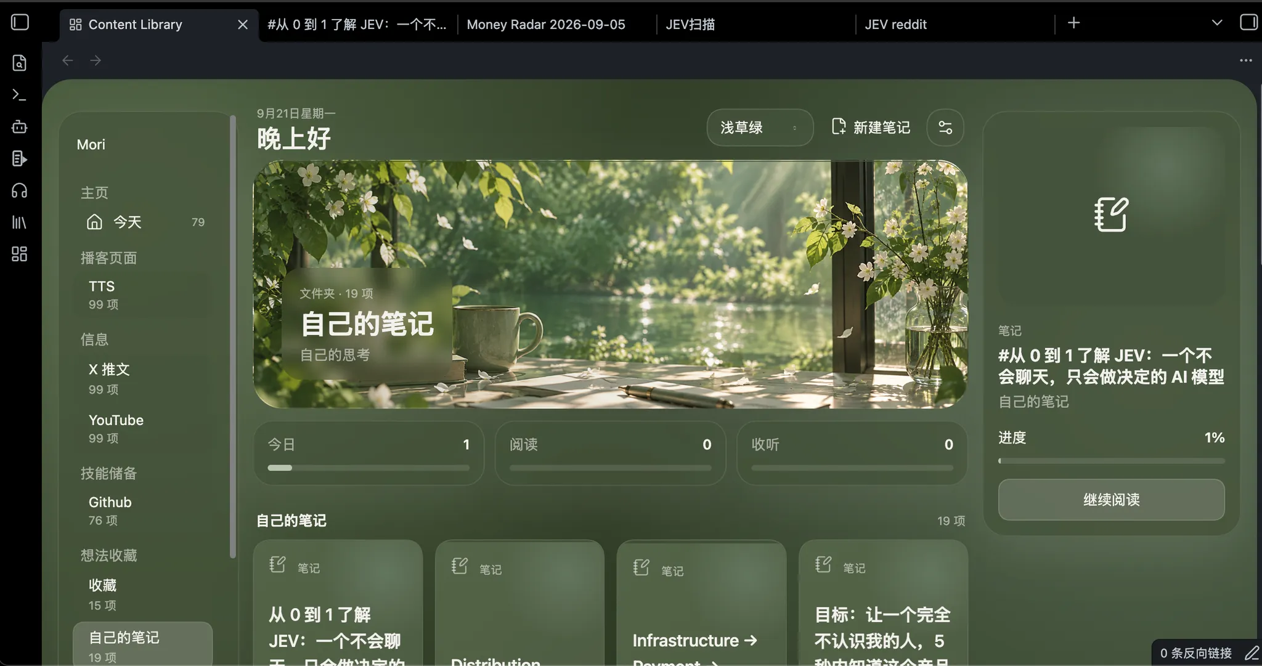Click the 阅读 stat card
The height and width of the screenshot is (666, 1262).
[610, 453]
